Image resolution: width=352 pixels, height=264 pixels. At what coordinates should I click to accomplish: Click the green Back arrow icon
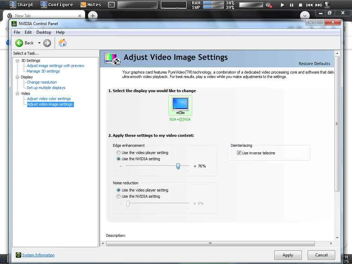click(19, 43)
